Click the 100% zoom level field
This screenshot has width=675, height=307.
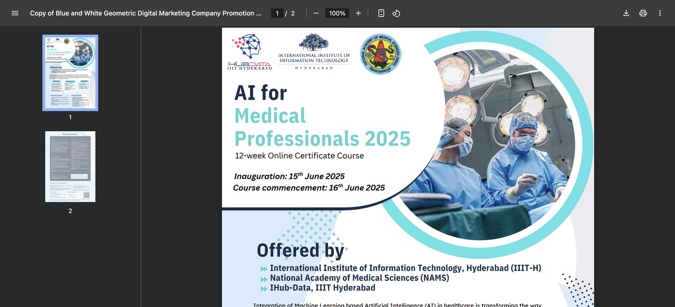click(x=337, y=13)
